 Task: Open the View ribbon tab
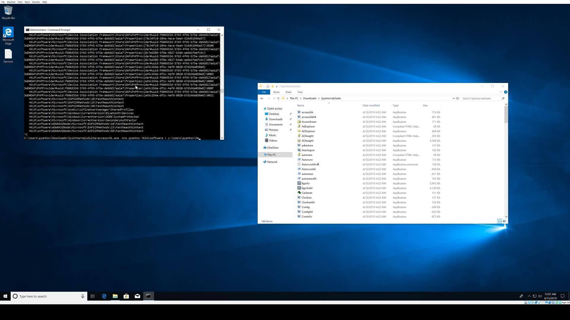(300, 92)
